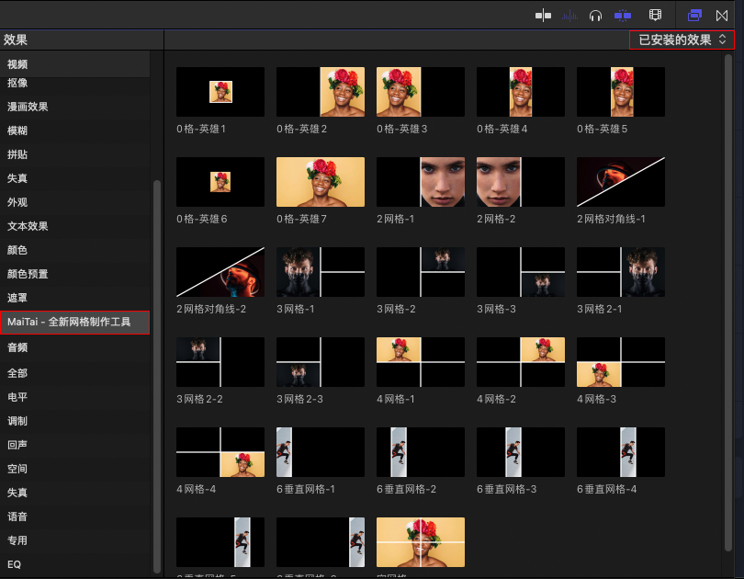Select the 4 网格-1 effect thumbnail
Image resolution: width=744 pixels, height=579 pixels.
[x=421, y=362]
